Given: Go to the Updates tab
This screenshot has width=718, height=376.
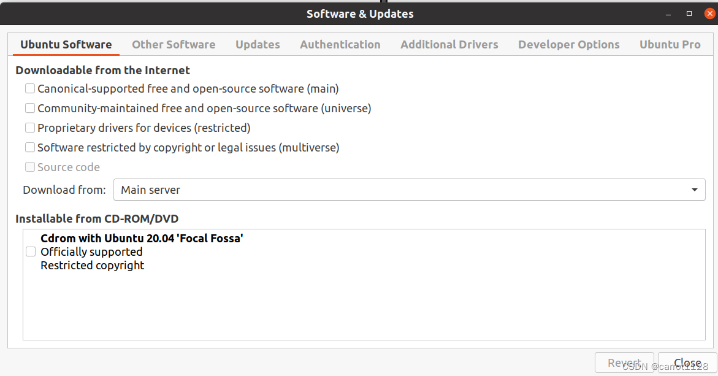Looking at the screenshot, I should (258, 44).
